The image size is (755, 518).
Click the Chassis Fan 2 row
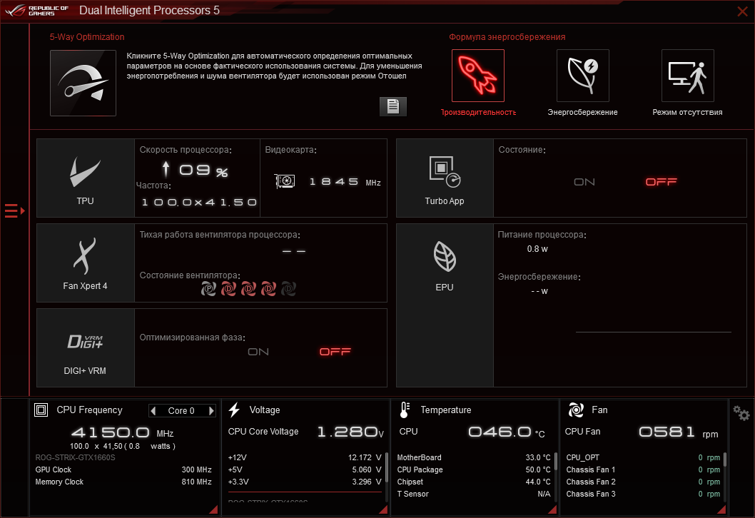click(643, 482)
